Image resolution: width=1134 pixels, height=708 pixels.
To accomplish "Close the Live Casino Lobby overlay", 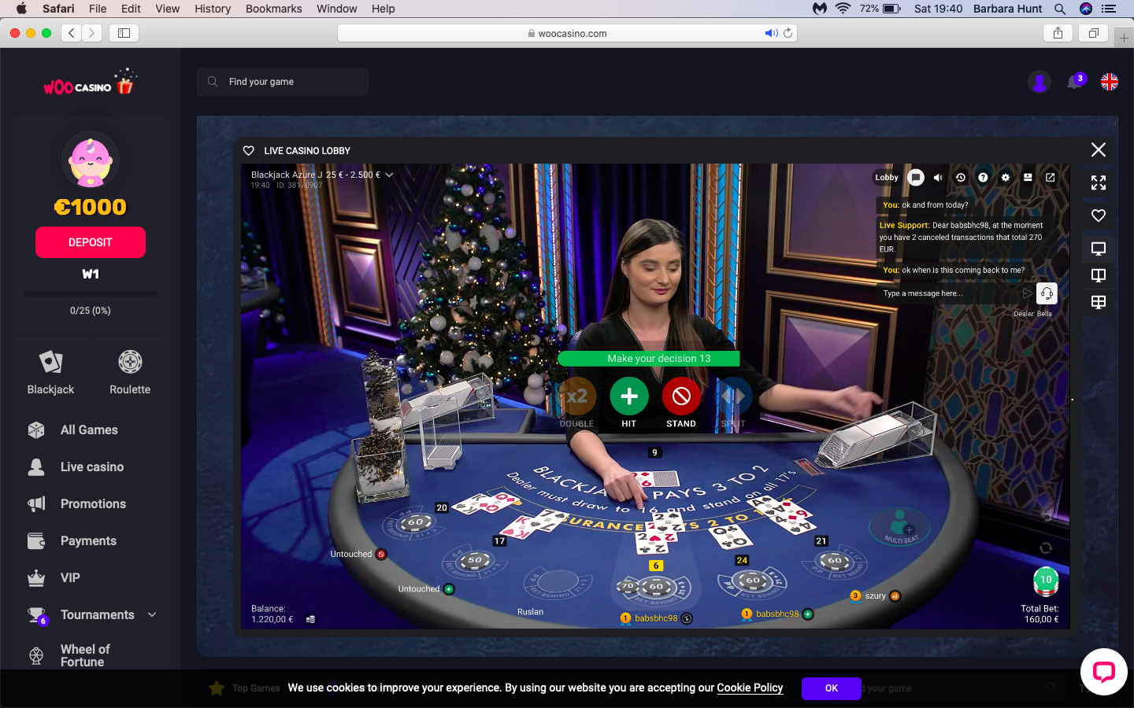I will 1099,149.
